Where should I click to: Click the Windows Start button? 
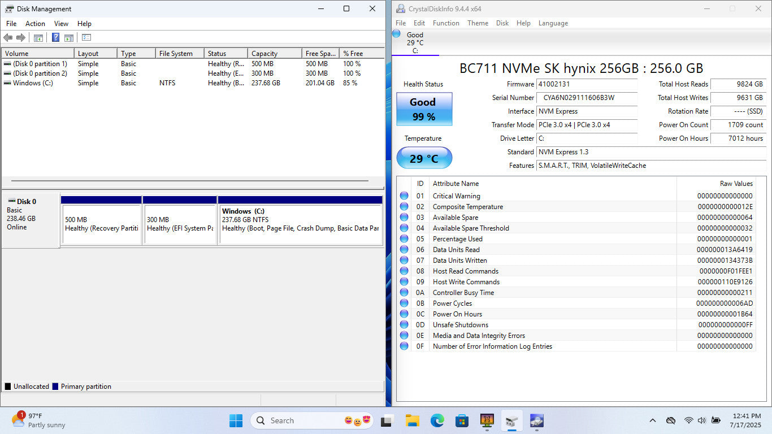[236, 420]
